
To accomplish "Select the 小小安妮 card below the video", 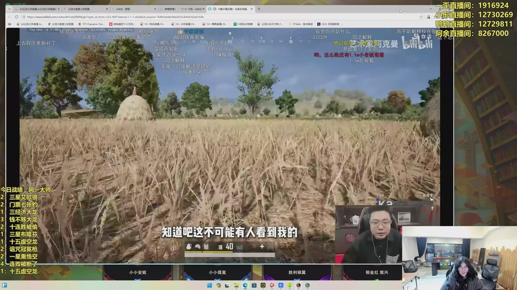I will (x=138, y=273).
